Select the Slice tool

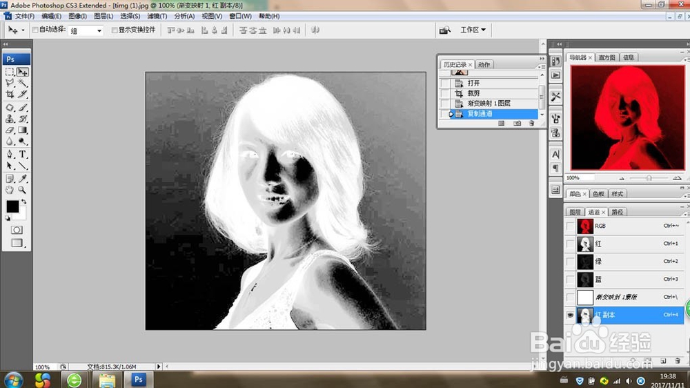(x=23, y=94)
